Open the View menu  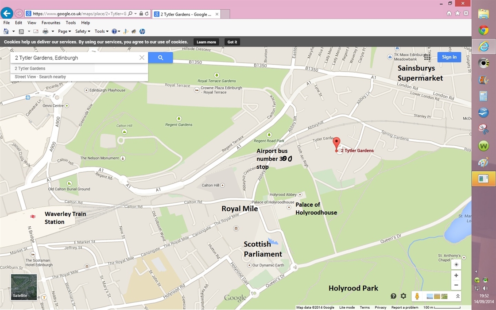[x=32, y=23]
